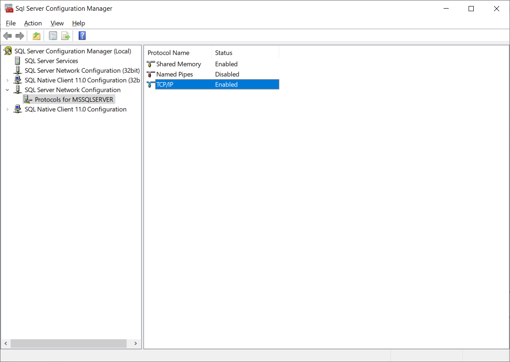Open Properties from the toolbar icon
This screenshot has height=362, width=510.
53,36
